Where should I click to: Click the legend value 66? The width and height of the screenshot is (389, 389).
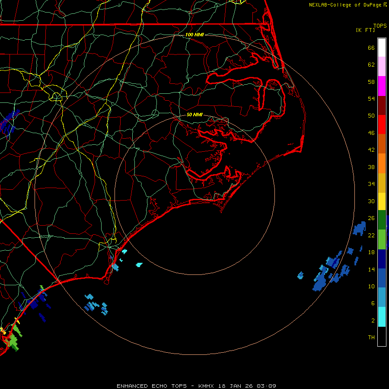tap(371, 48)
